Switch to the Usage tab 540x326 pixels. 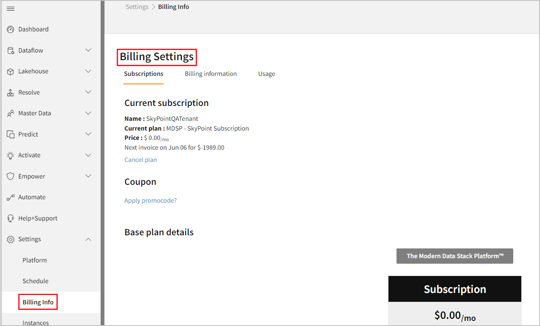coord(267,74)
